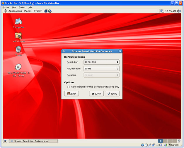Click the Screen Resolution Preferences taskbar button
The image size is (184, 148).
[33, 141]
